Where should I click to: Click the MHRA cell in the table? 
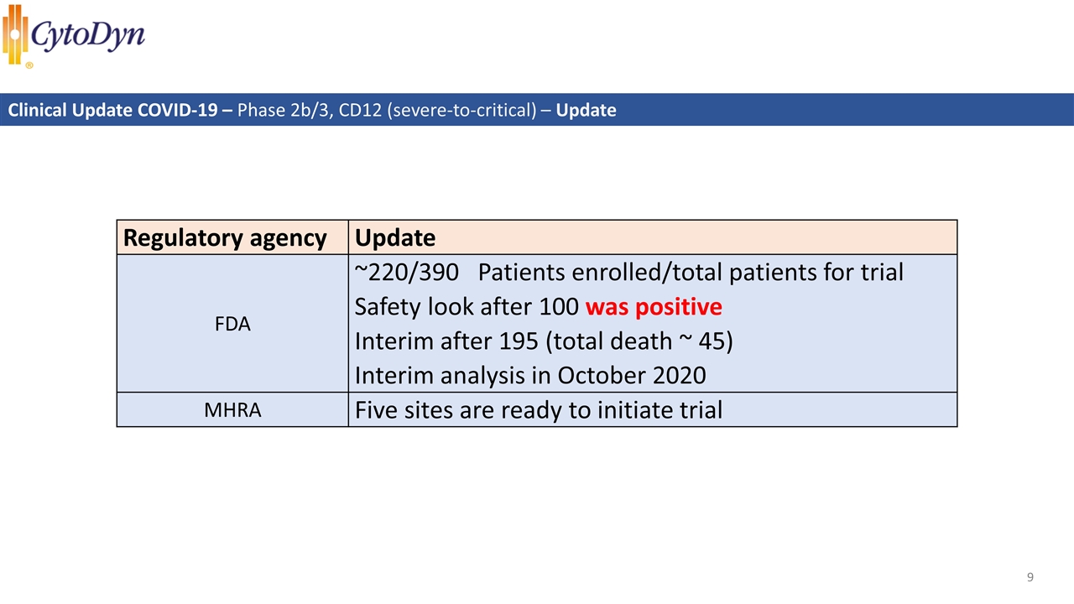[x=232, y=410]
